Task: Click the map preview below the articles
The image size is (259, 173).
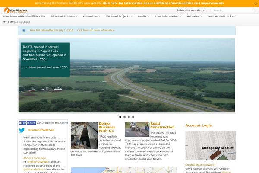Action: tap(124, 170)
